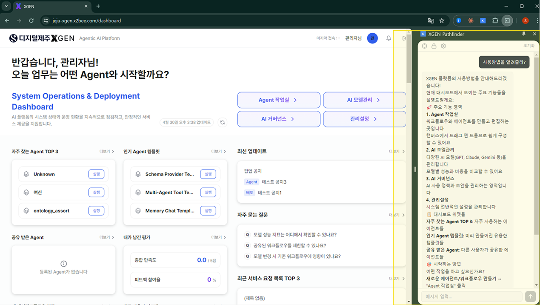The height and width of the screenshot is (305, 540).
Task: Run the Unknown agent with 실행
Action: pyautogui.click(x=96, y=174)
